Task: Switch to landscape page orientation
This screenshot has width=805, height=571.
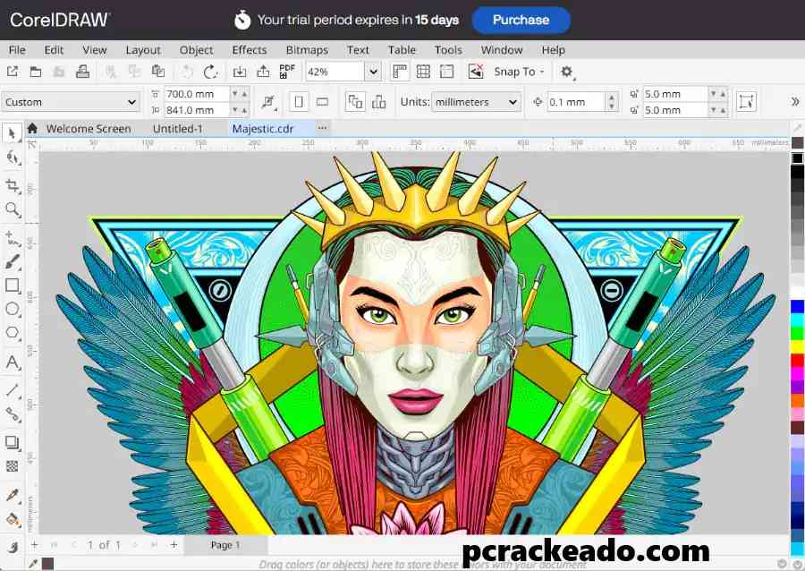Action: click(323, 102)
